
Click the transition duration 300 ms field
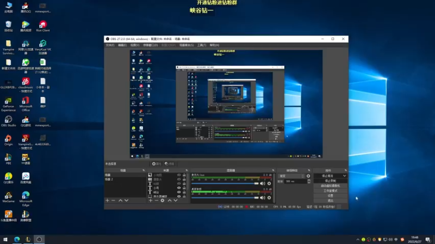[295, 182]
